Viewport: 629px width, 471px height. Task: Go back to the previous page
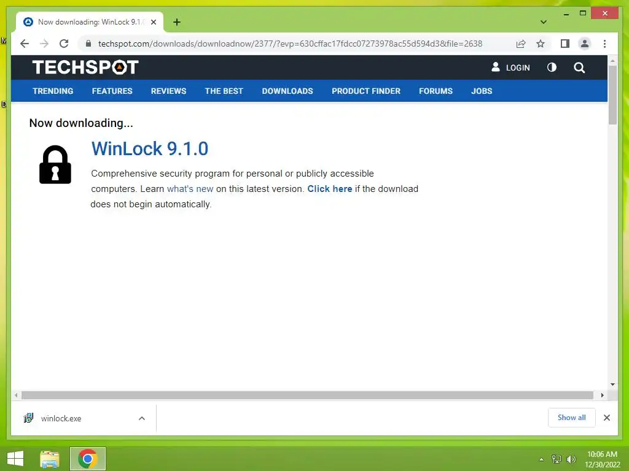[x=25, y=44]
